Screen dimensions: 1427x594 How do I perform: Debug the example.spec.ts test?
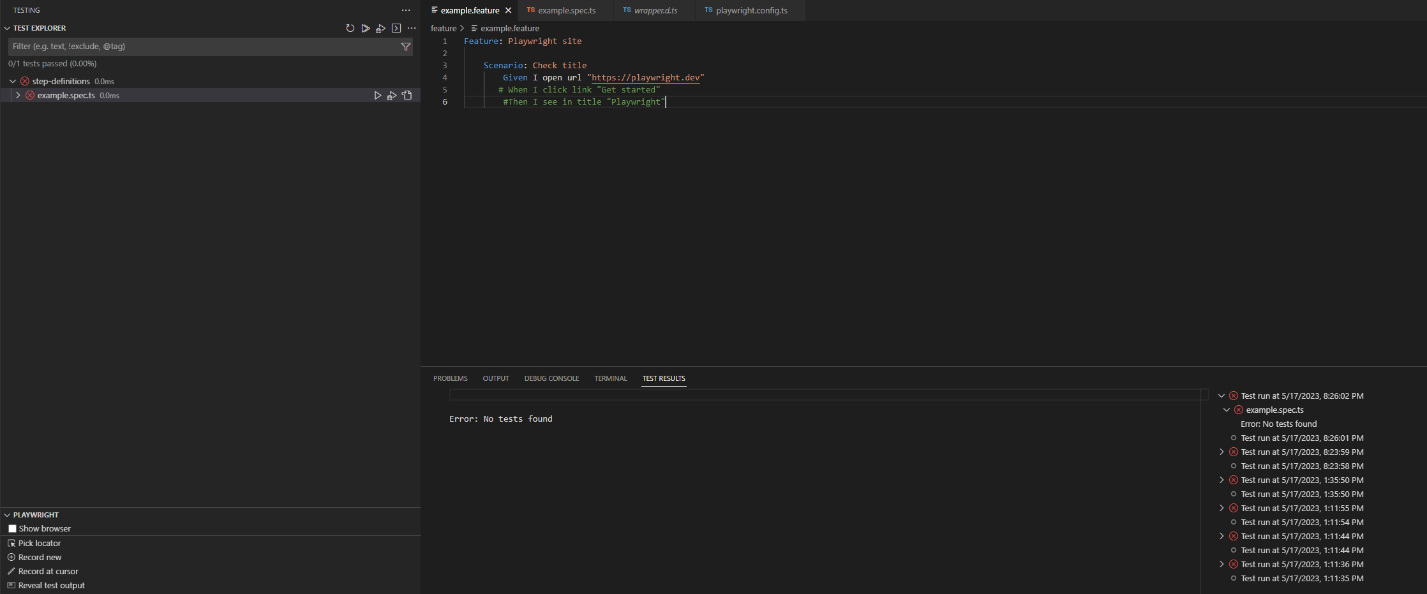[x=392, y=95]
